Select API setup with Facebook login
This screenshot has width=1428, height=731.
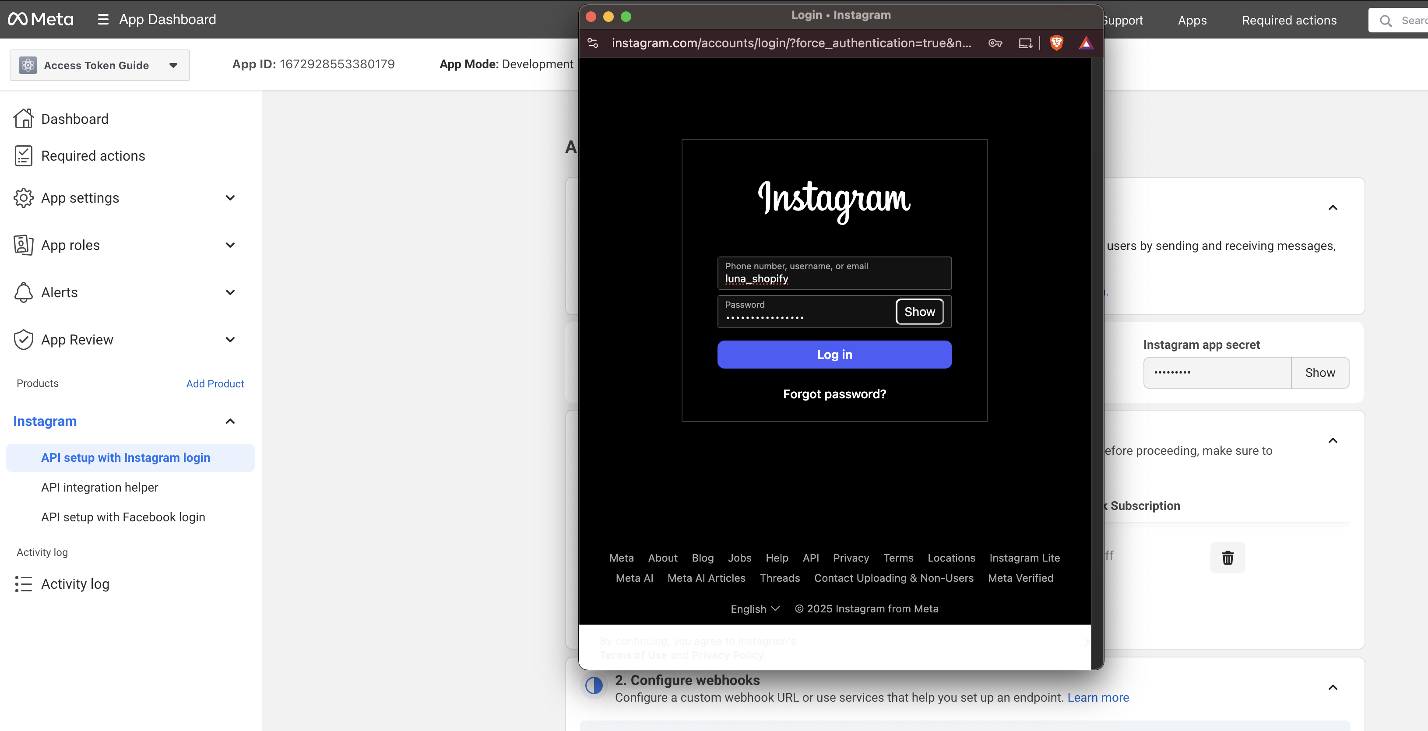(123, 517)
